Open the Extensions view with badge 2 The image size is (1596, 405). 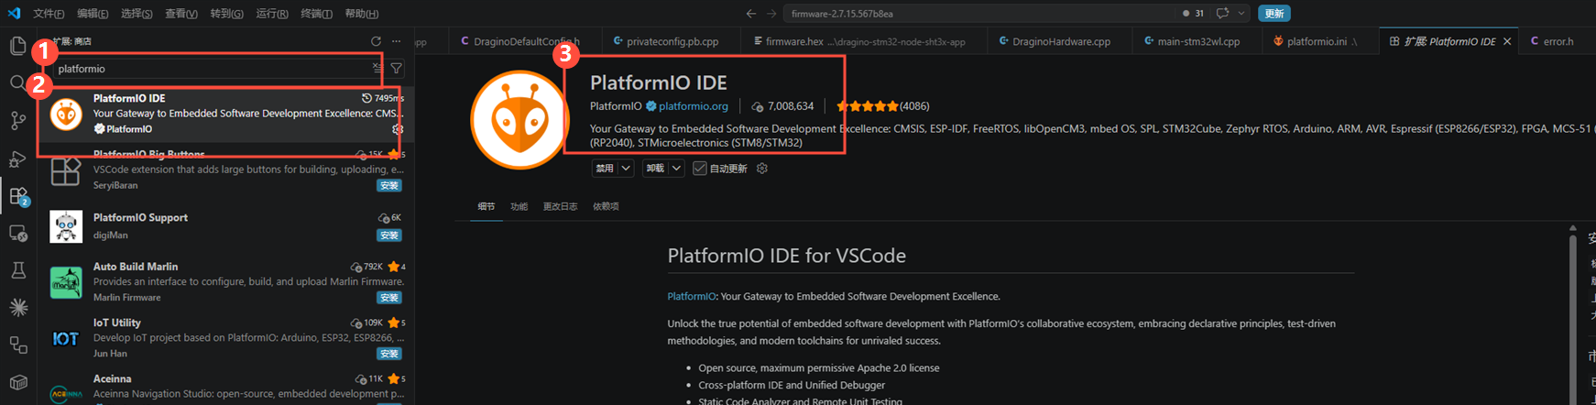(x=18, y=195)
